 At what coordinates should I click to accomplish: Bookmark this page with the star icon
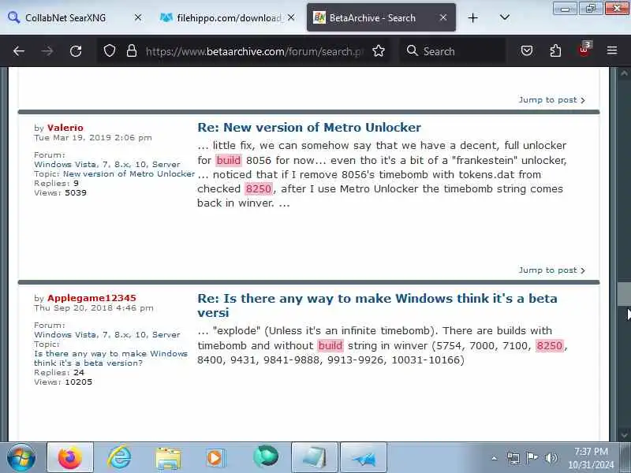pyautogui.click(x=379, y=51)
